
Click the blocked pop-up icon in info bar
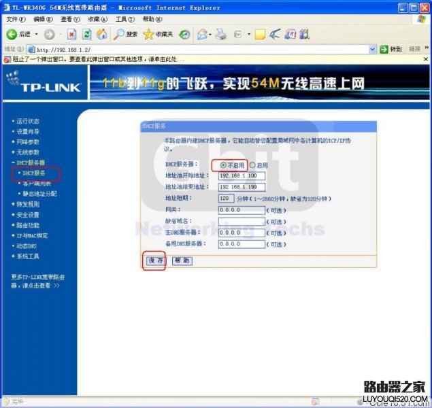point(7,59)
